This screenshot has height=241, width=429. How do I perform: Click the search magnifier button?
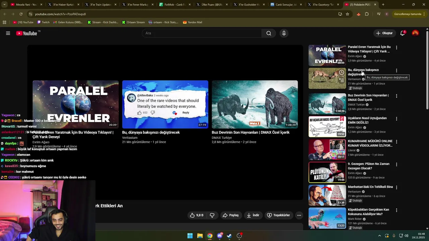pos(269,33)
